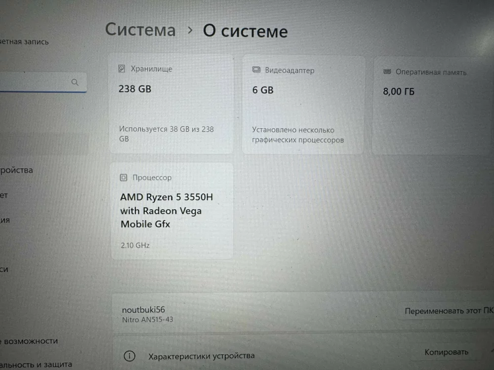Click the info icon beside Характеристики устройства
This screenshot has height=370, width=494.
(129, 356)
